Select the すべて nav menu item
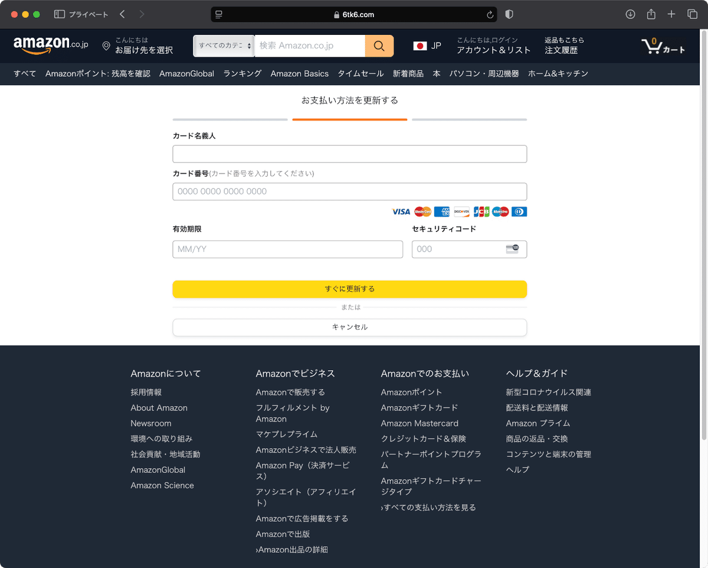Image resolution: width=708 pixels, height=568 pixels. tap(25, 74)
